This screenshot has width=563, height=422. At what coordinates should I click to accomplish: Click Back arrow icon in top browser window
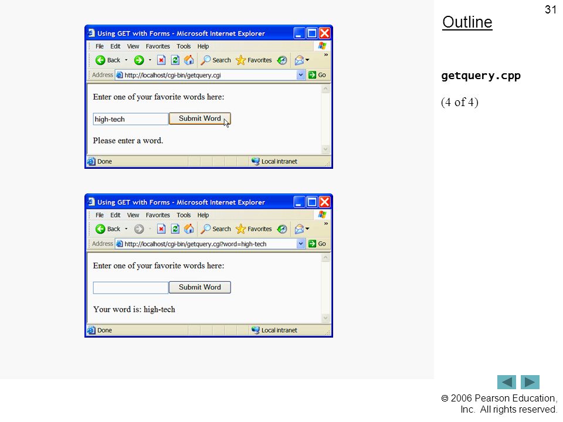point(100,60)
